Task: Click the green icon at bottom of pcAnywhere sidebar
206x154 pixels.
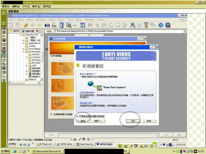Action: (x=4, y=80)
